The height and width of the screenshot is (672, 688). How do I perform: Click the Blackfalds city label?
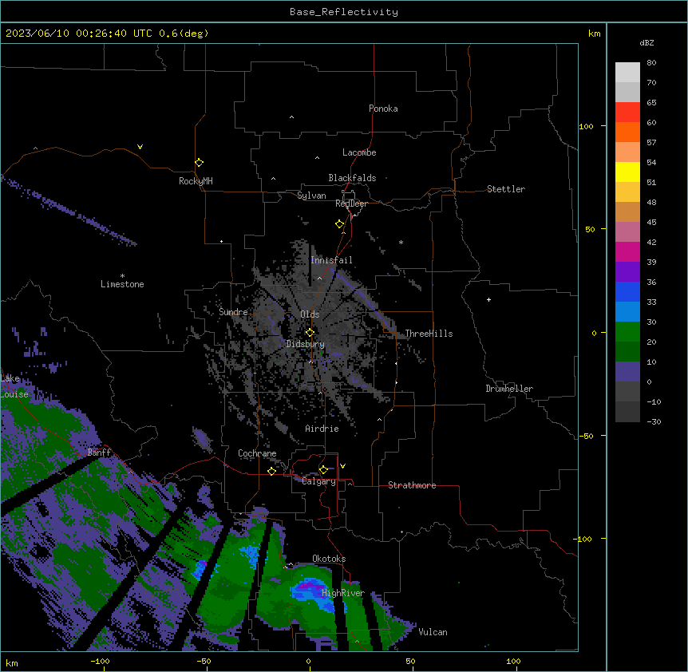352,178
